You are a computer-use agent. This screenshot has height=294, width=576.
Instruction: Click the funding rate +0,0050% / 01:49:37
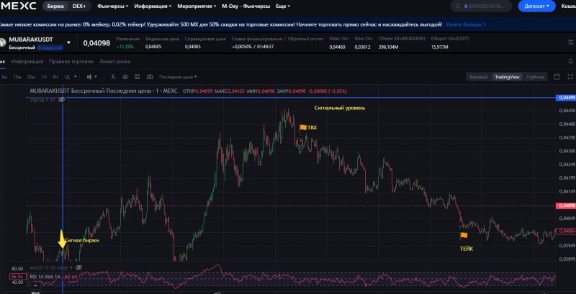pos(253,47)
